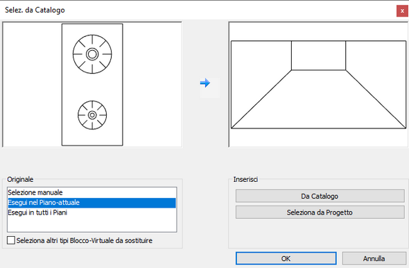Confirm the dialog with OK
Image resolution: width=409 pixels, height=268 pixels.
[x=286, y=258]
